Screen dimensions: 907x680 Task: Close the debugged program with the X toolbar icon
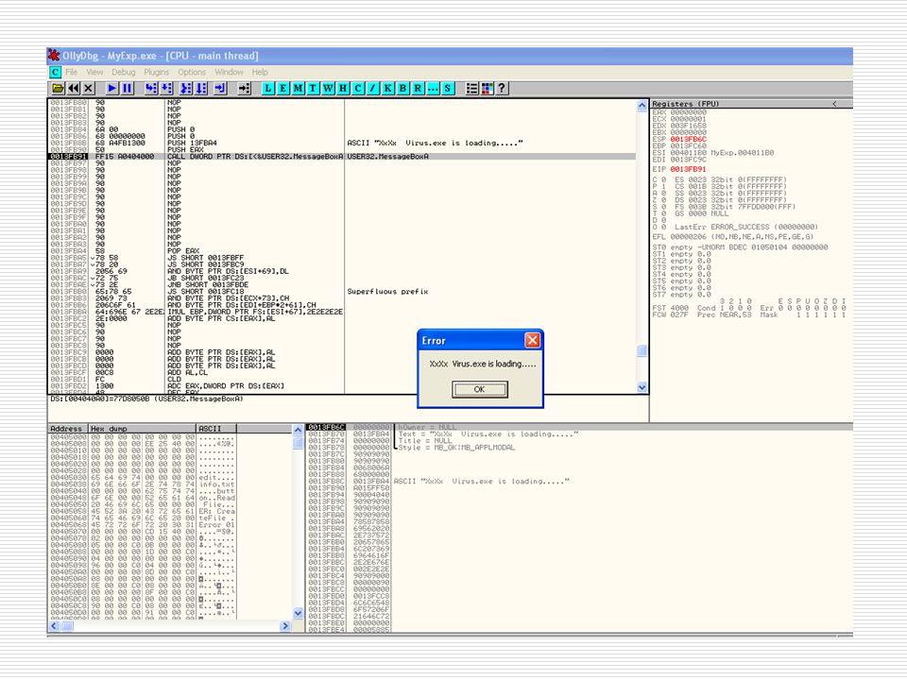point(88,89)
